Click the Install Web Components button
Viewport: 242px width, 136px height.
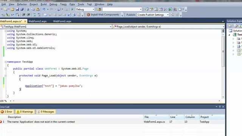point(103,15)
